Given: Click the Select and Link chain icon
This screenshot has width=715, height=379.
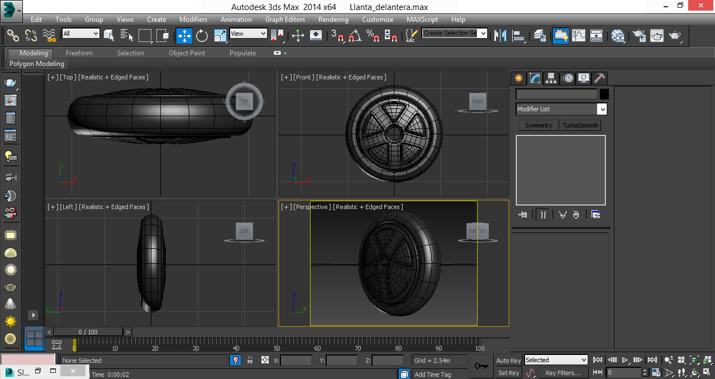Looking at the screenshot, I should pos(13,36).
